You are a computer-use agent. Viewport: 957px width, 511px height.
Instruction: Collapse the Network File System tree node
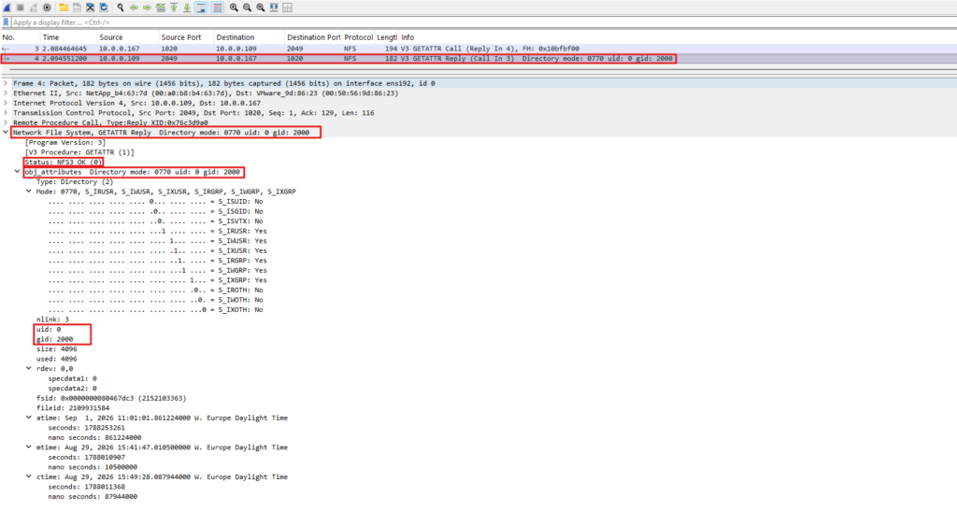(x=7, y=133)
